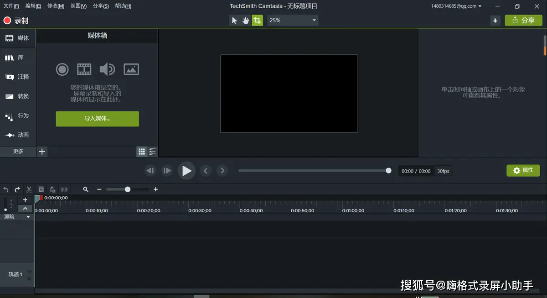Viewport: 547px width, 298px height.
Task: Click timeline ruler at 0:01:00;00
Action: coord(353,210)
